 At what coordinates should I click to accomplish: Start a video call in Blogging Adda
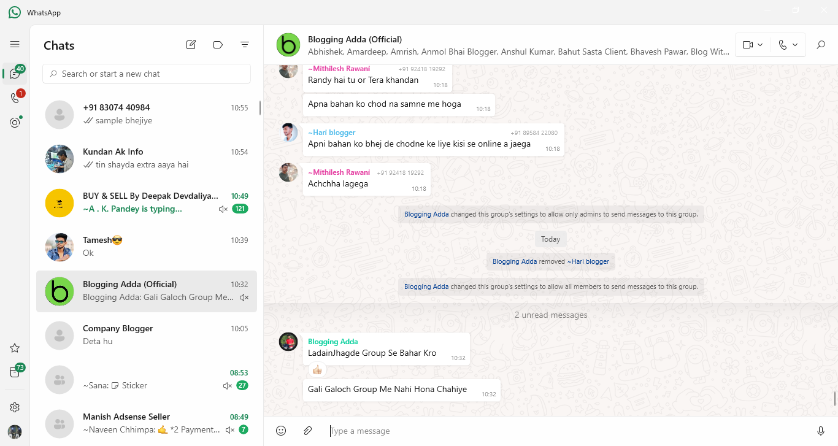pyautogui.click(x=747, y=45)
